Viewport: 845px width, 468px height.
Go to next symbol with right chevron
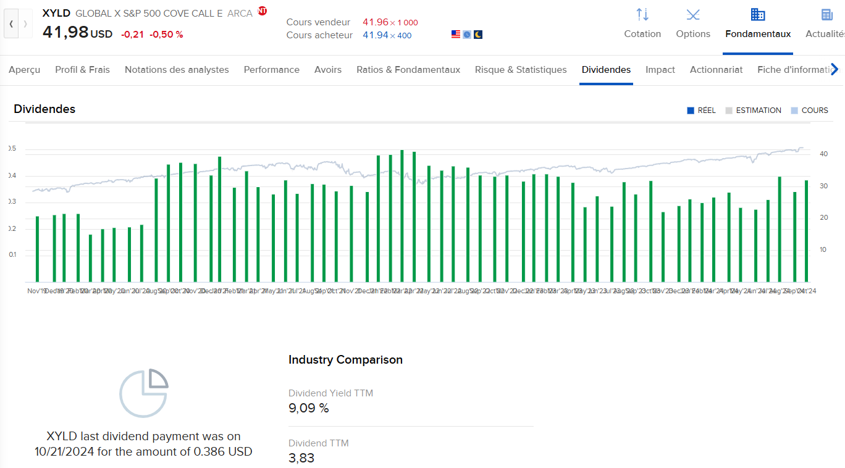pos(25,24)
